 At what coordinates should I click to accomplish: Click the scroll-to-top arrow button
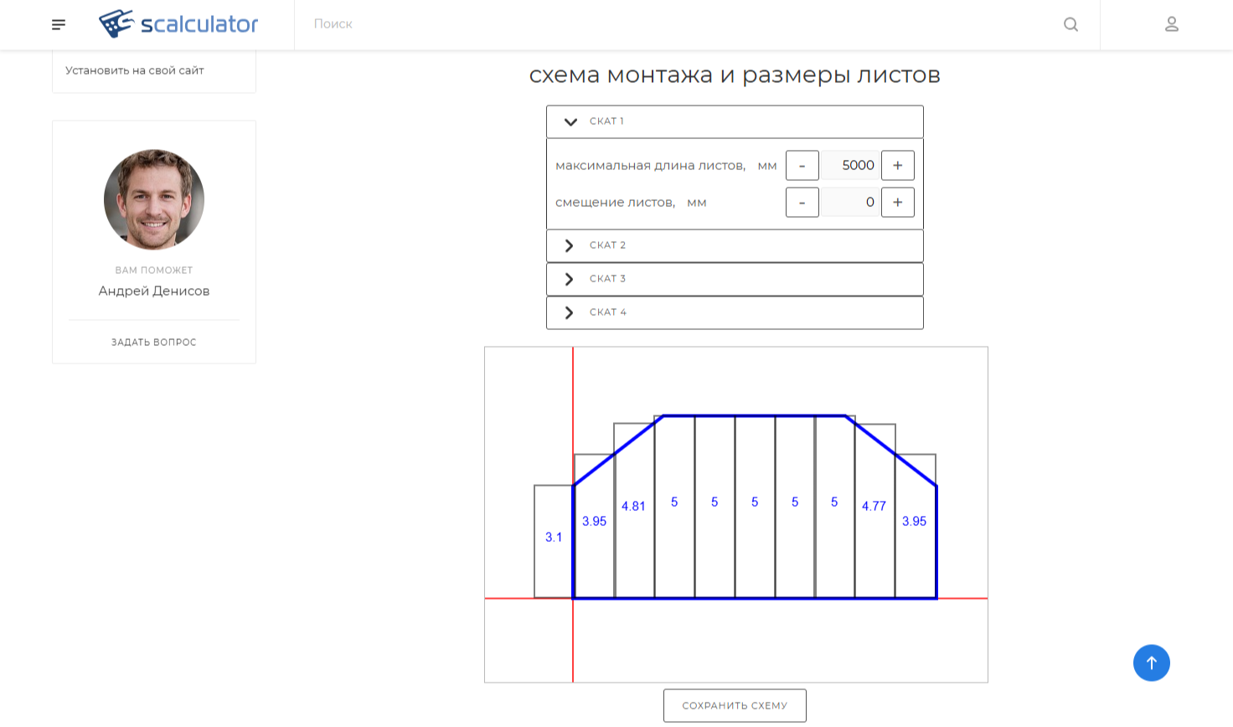pos(1152,663)
